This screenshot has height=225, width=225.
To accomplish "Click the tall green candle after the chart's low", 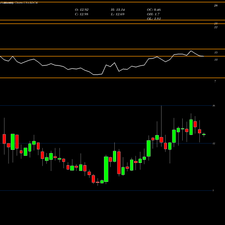I will click(106, 169).
